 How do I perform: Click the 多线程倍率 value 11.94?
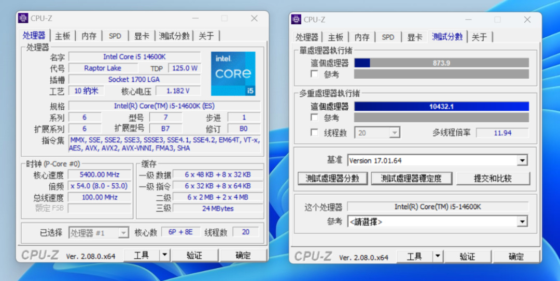(x=502, y=132)
